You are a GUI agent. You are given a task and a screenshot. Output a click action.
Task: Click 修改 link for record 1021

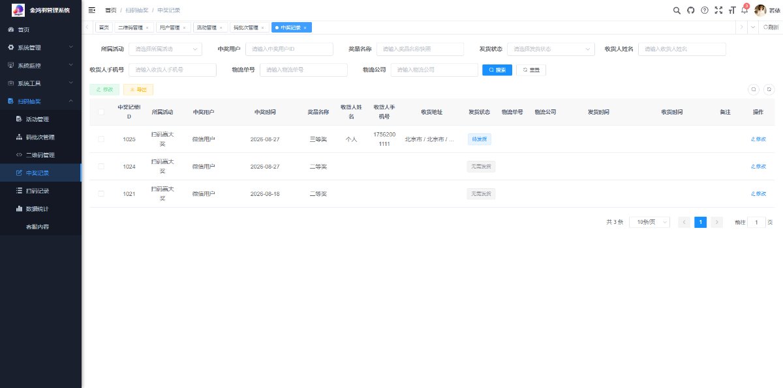[758, 194]
